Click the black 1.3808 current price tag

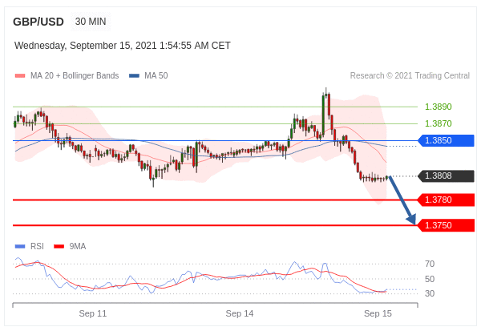447,176
